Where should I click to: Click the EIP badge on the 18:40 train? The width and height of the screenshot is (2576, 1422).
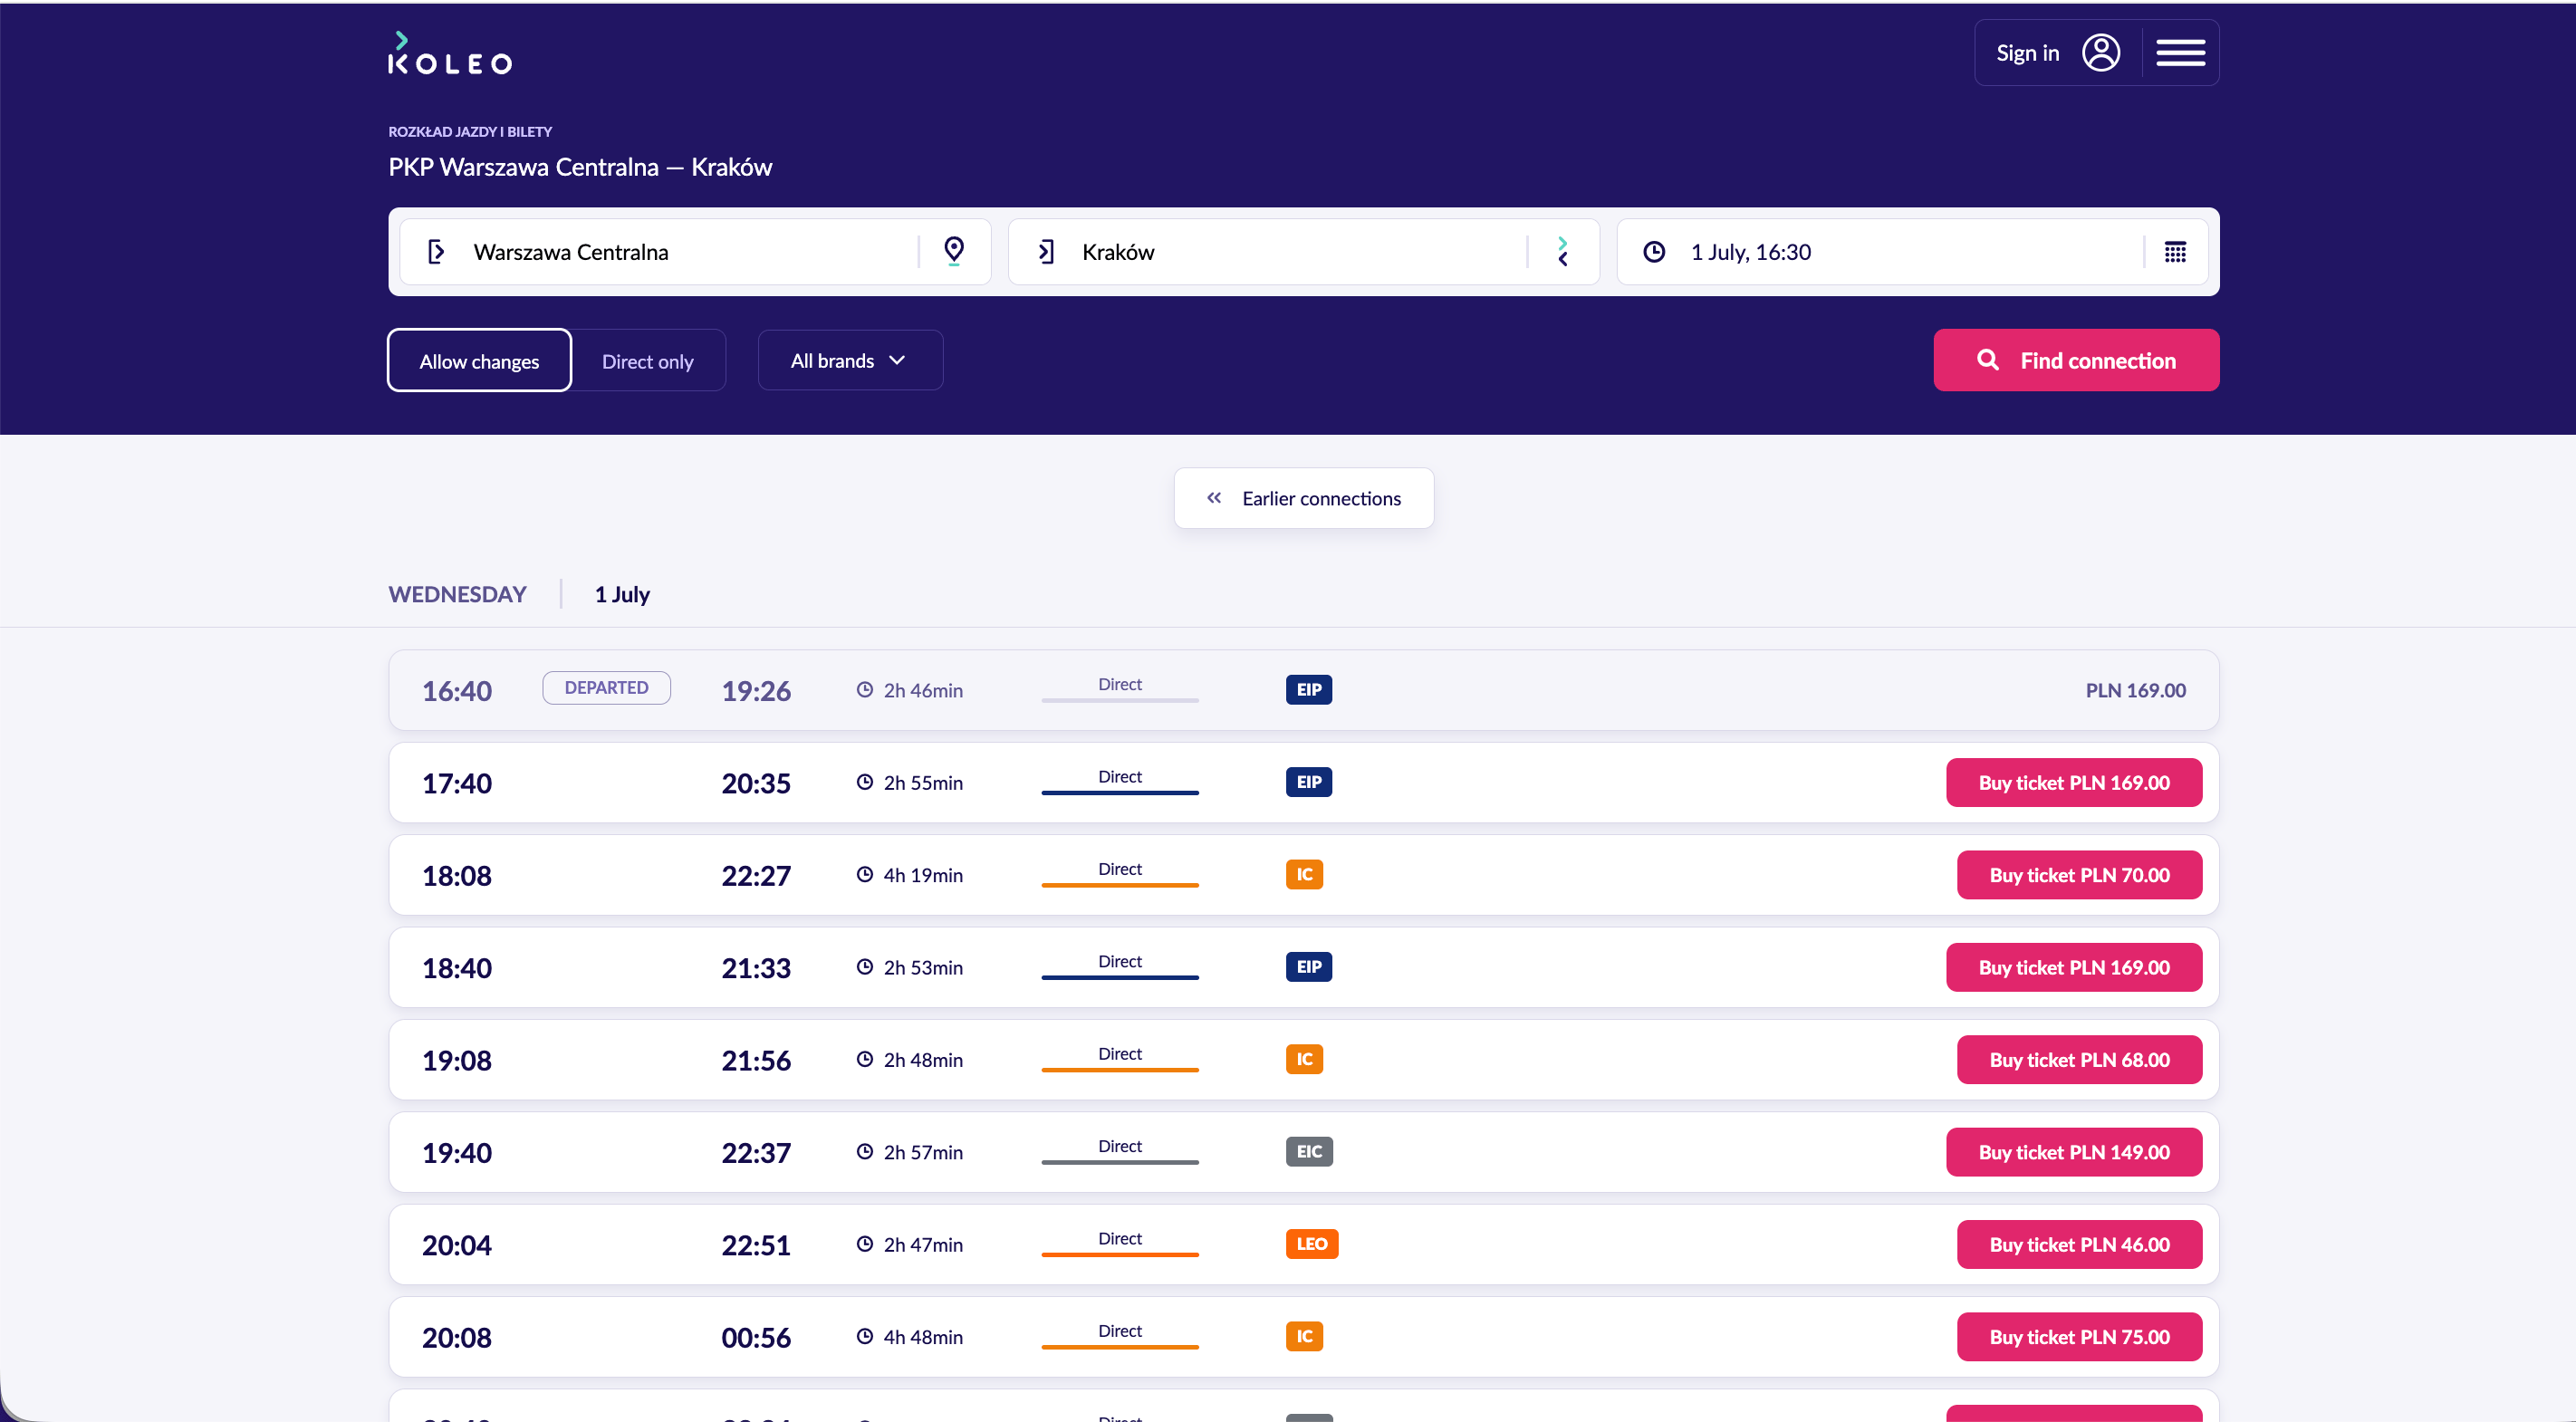1309,967
